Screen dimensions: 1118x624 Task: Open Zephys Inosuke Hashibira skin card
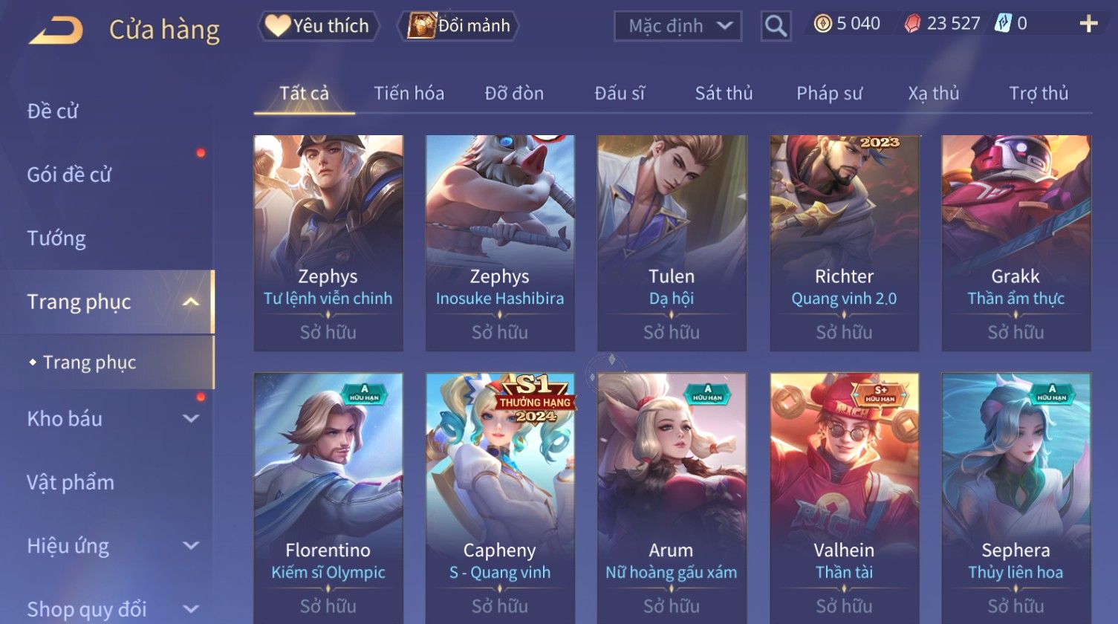(500, 243)
